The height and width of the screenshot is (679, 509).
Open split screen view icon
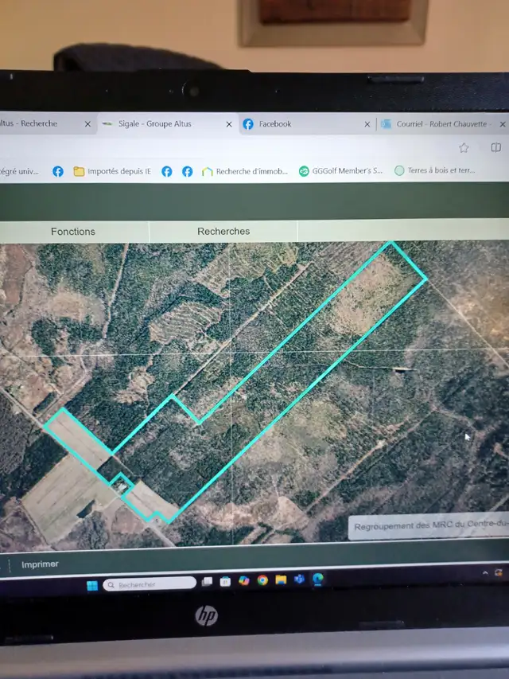[496, 147]
